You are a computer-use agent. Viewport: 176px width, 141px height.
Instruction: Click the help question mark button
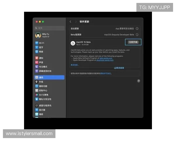point(139,81)
